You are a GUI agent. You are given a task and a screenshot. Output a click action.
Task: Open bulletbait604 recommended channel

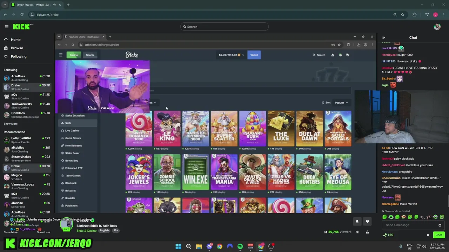click(27, 140)
